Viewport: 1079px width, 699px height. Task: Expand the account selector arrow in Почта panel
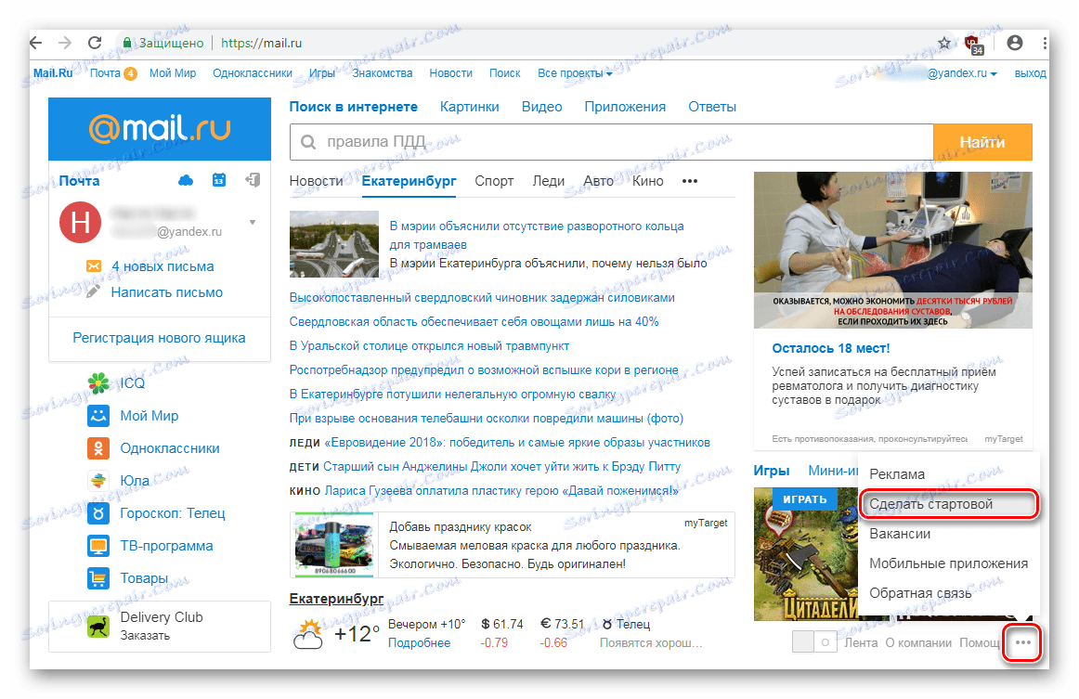click(253, 222)
